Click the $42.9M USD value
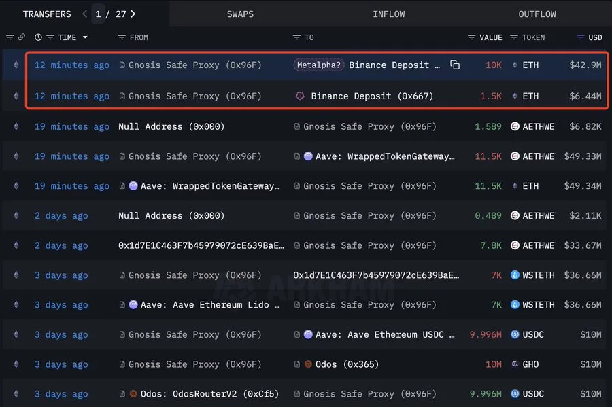612x407 pixels. (585, 65)
